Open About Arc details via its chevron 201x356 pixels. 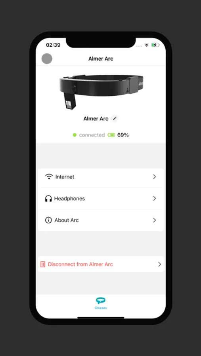tap(155, 220)
